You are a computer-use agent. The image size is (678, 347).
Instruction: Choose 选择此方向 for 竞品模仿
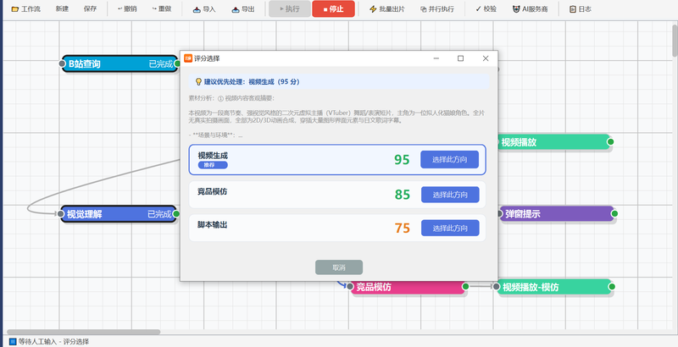[450, 195]
